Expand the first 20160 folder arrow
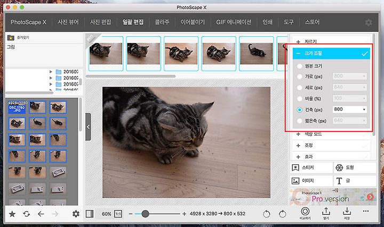The height and width of the screenshot is (227, 384). click(x=51, y=72)
